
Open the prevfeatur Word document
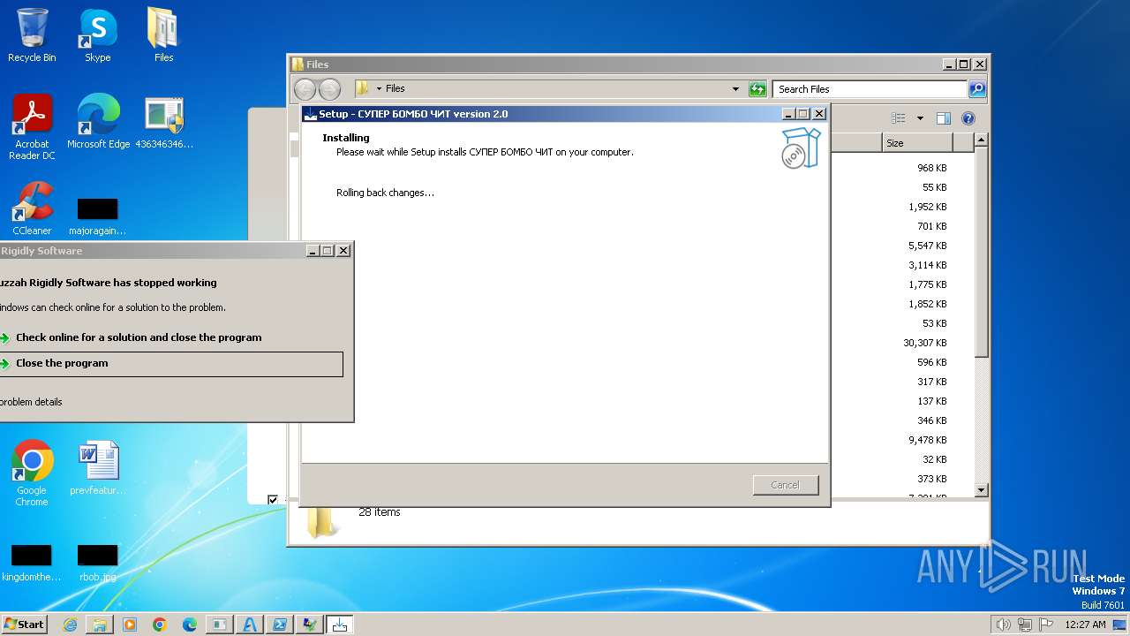click(x=97, y=468)
